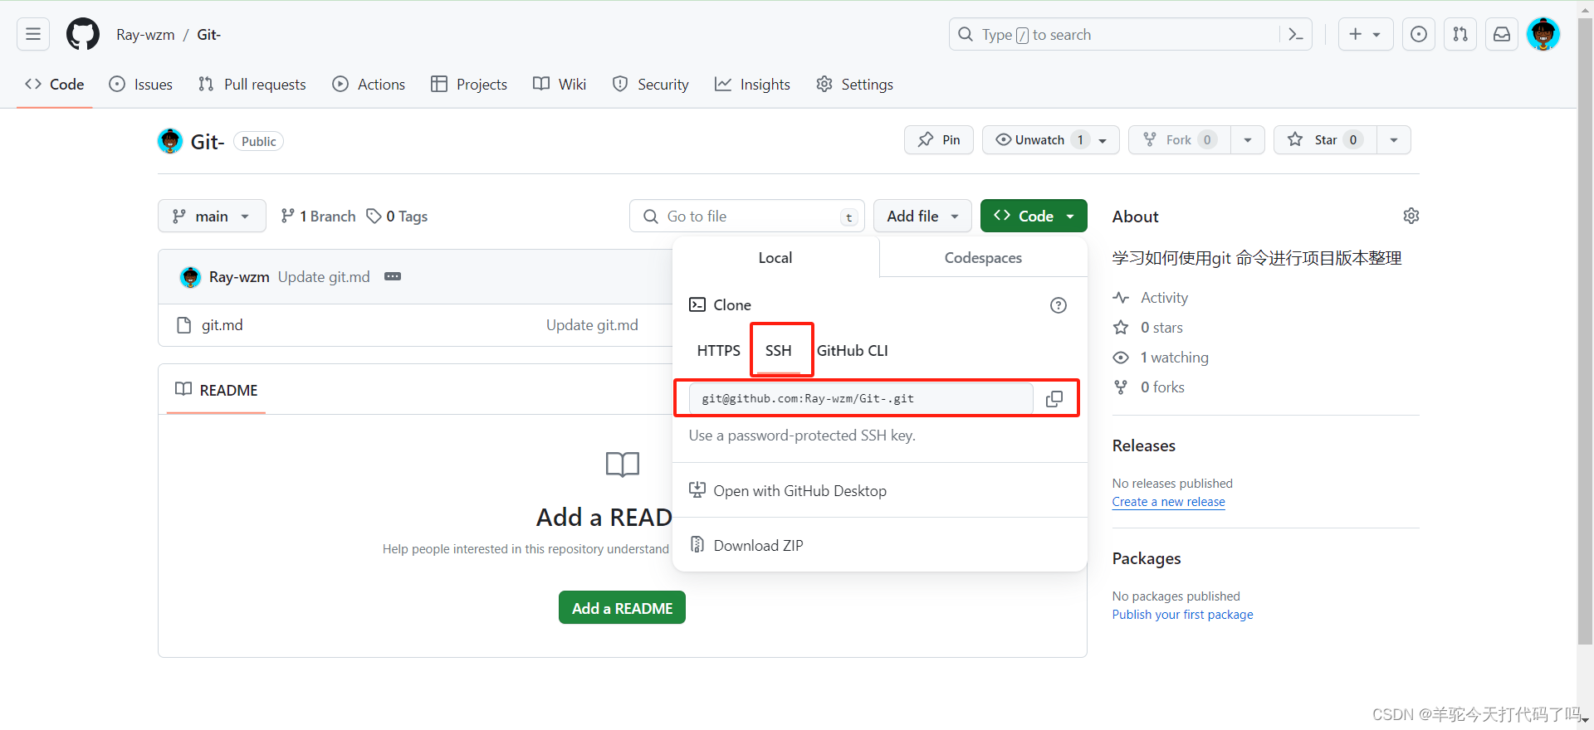Click the git.md file icon
The height and width of the screenshot is (730, 1594).
(184, 325)
